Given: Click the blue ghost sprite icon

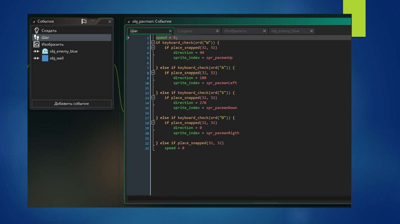Looking at the screenshot, I should (45, 51).
